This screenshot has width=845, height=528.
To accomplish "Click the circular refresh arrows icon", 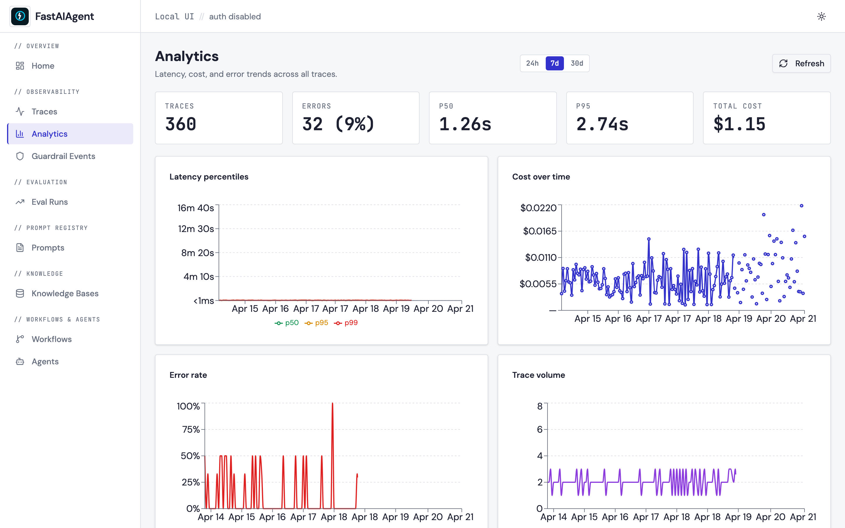I will click(x=783, y=63).
